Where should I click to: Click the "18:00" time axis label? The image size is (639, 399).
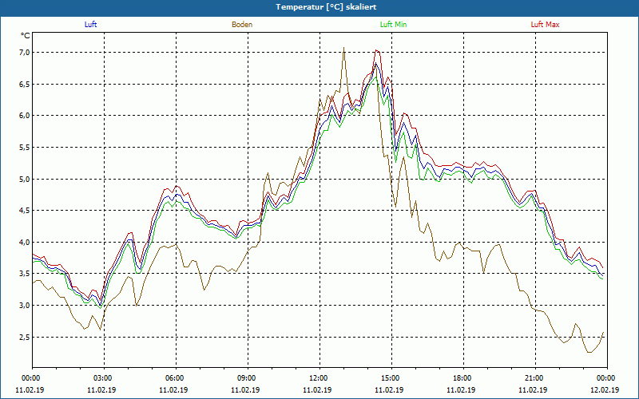462,378
